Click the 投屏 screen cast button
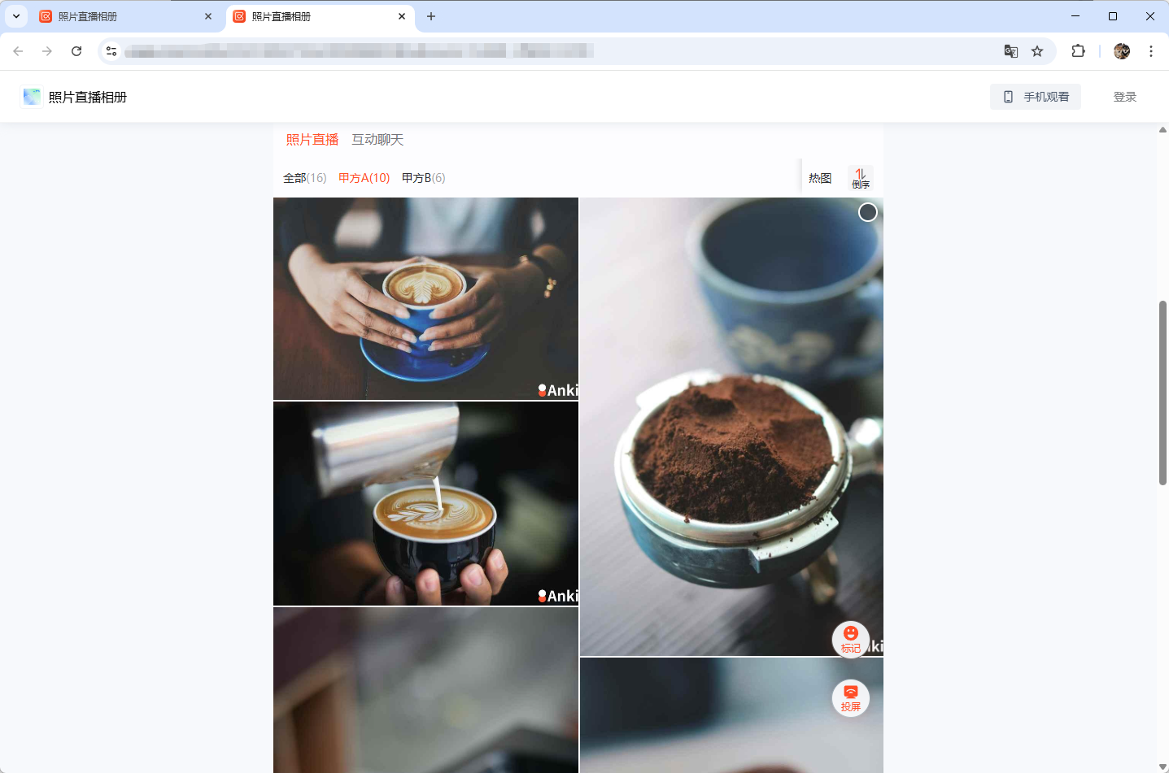The image size is (1169, 773). (x=850, y=697)
